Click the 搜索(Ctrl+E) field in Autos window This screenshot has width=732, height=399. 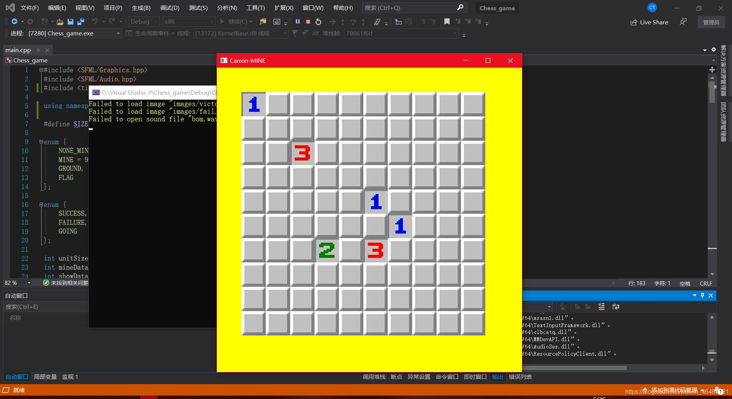[46, 307]
